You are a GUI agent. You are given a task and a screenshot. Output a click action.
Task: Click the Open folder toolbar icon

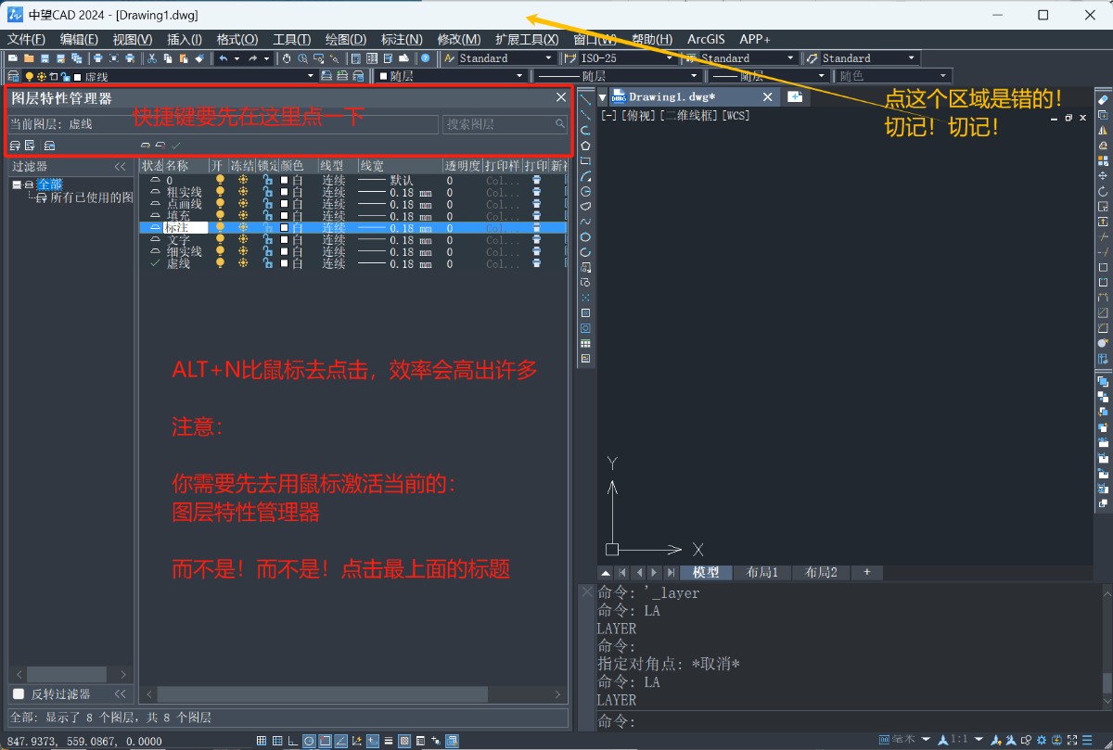coord(29,58)
